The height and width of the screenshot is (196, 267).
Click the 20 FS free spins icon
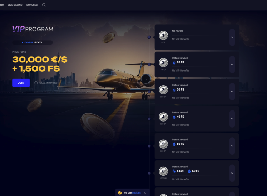[x=174, y=62]
